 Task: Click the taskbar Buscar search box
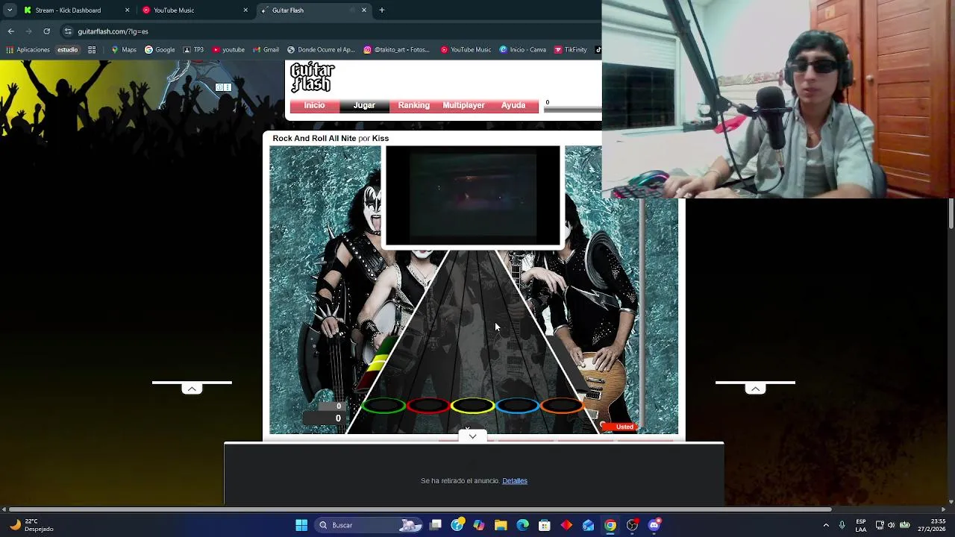369,525
